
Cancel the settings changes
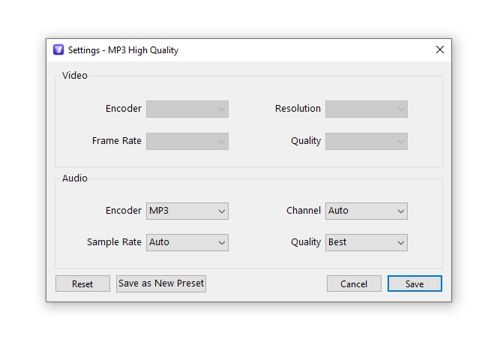[x=354, y=283]
